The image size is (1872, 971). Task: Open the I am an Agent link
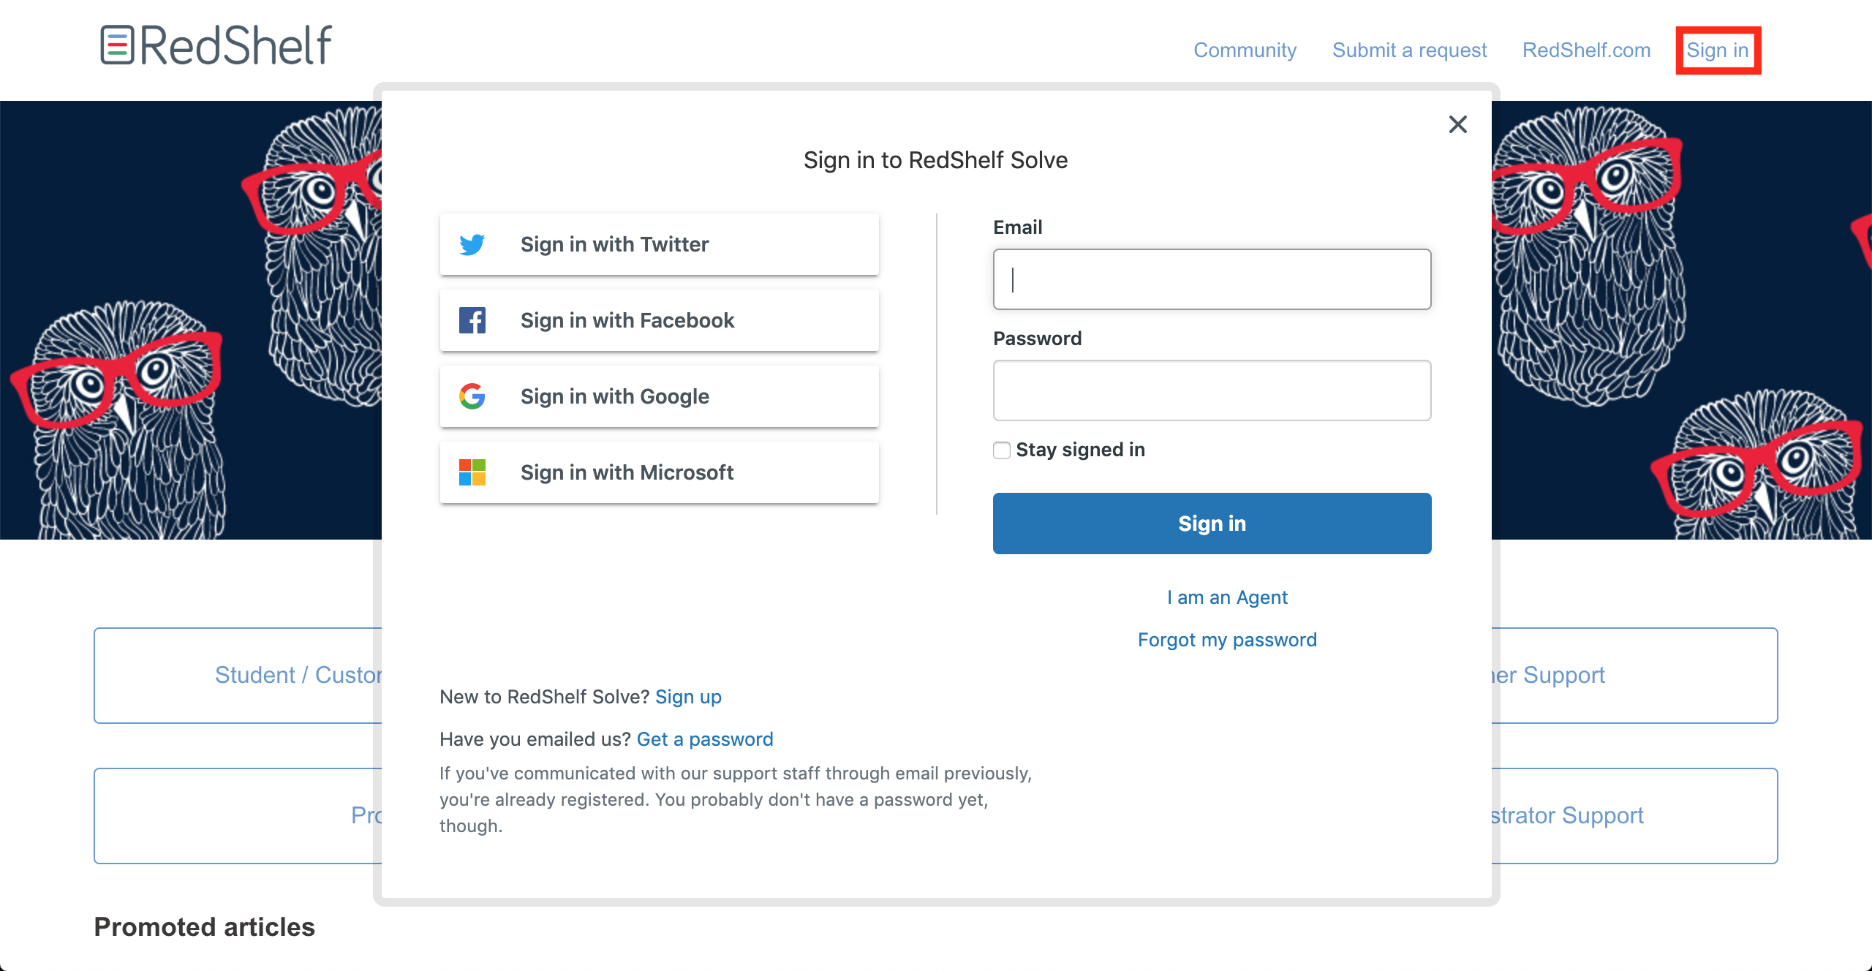pyautogui.click(x=1227, y=597)
